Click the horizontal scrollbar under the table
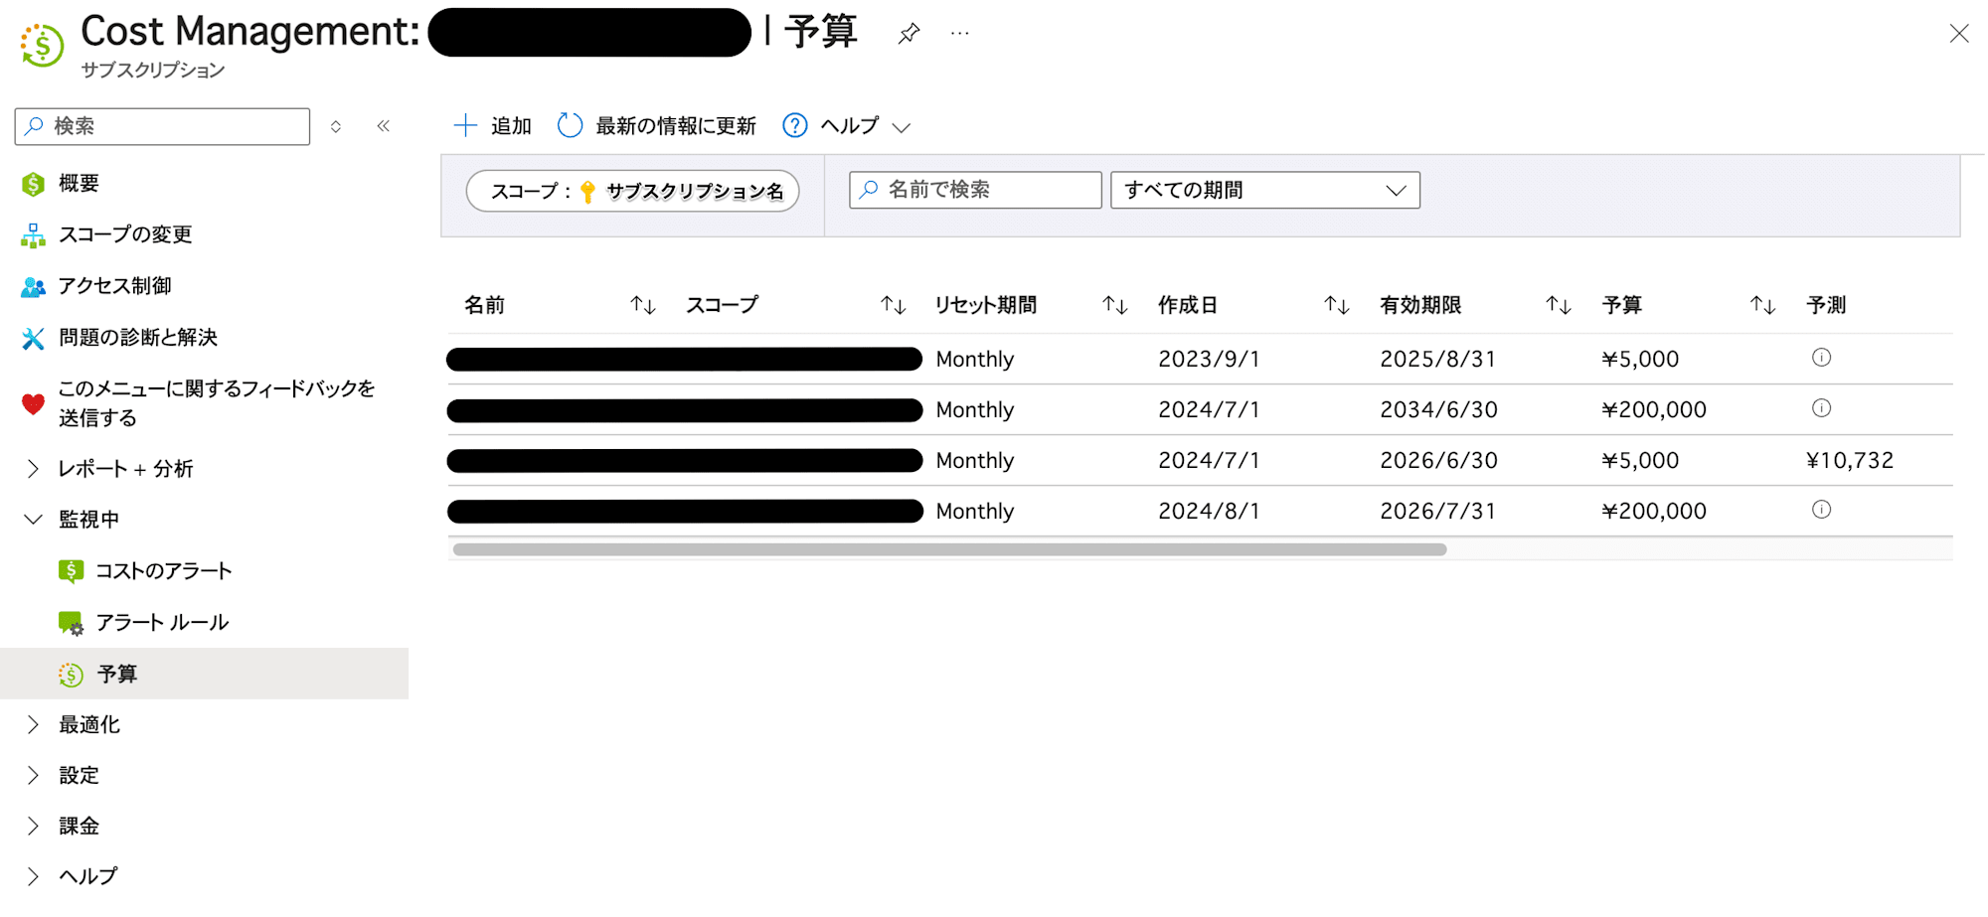The height and width of the screenshot is (917, 1988). coord(949,549)
